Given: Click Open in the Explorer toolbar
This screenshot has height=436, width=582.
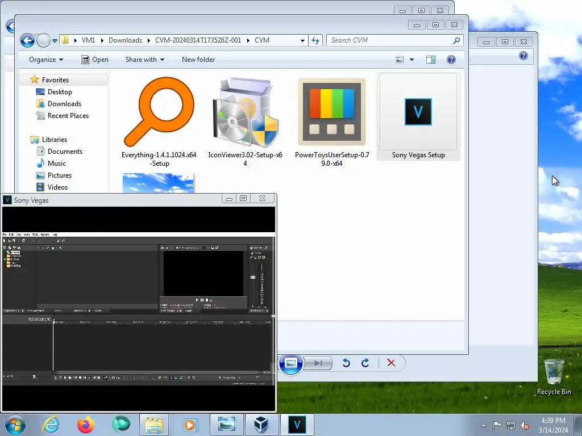Looking at the screenshot, I should 95,59.
